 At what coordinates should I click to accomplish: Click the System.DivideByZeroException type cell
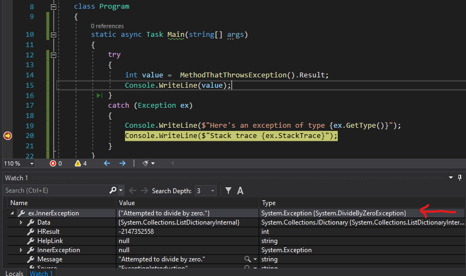[x=334, y=213]
